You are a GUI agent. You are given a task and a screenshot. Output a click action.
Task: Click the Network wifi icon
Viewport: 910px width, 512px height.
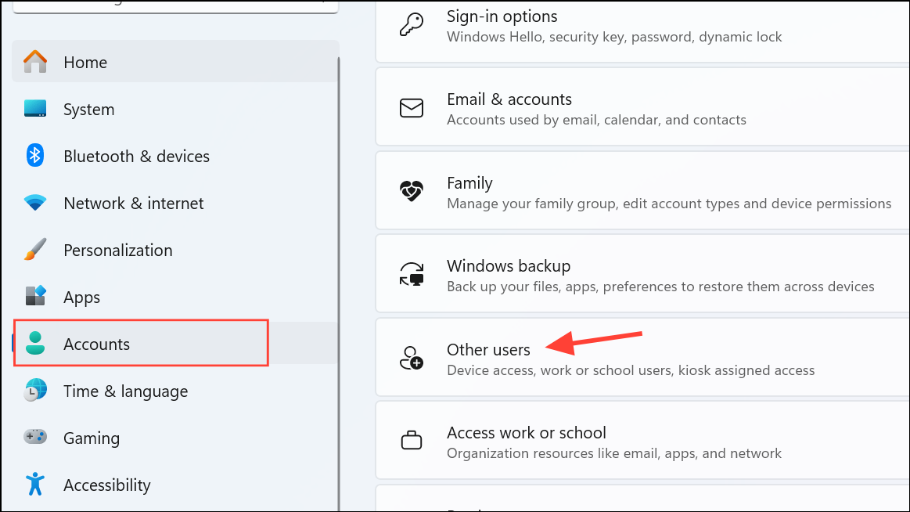click(x=35, y=203)
